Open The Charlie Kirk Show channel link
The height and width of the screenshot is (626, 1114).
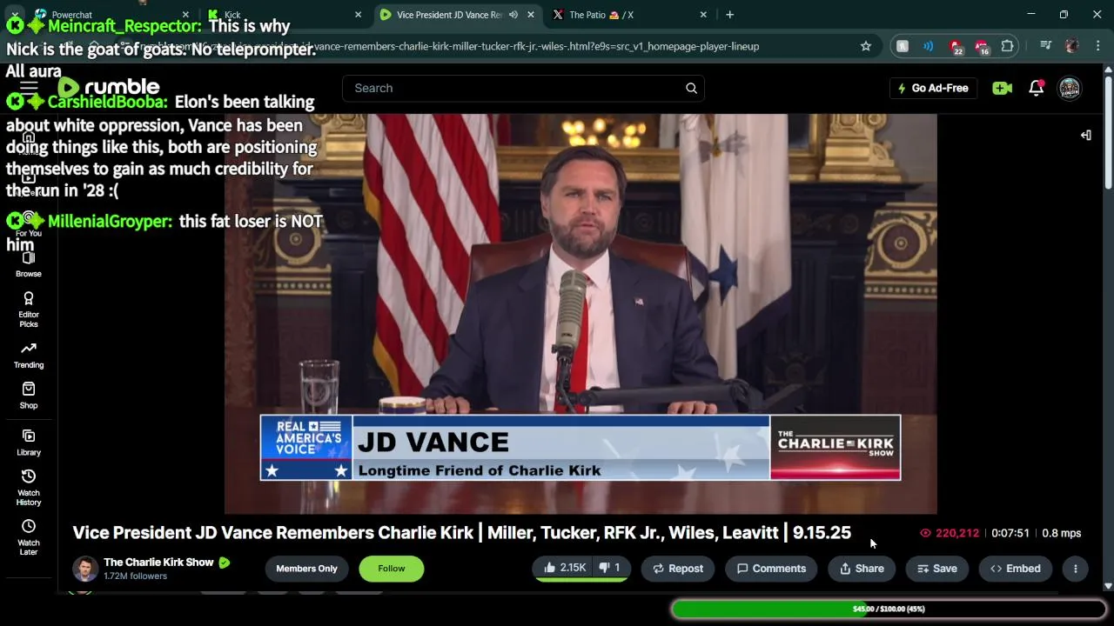point(158,562)
